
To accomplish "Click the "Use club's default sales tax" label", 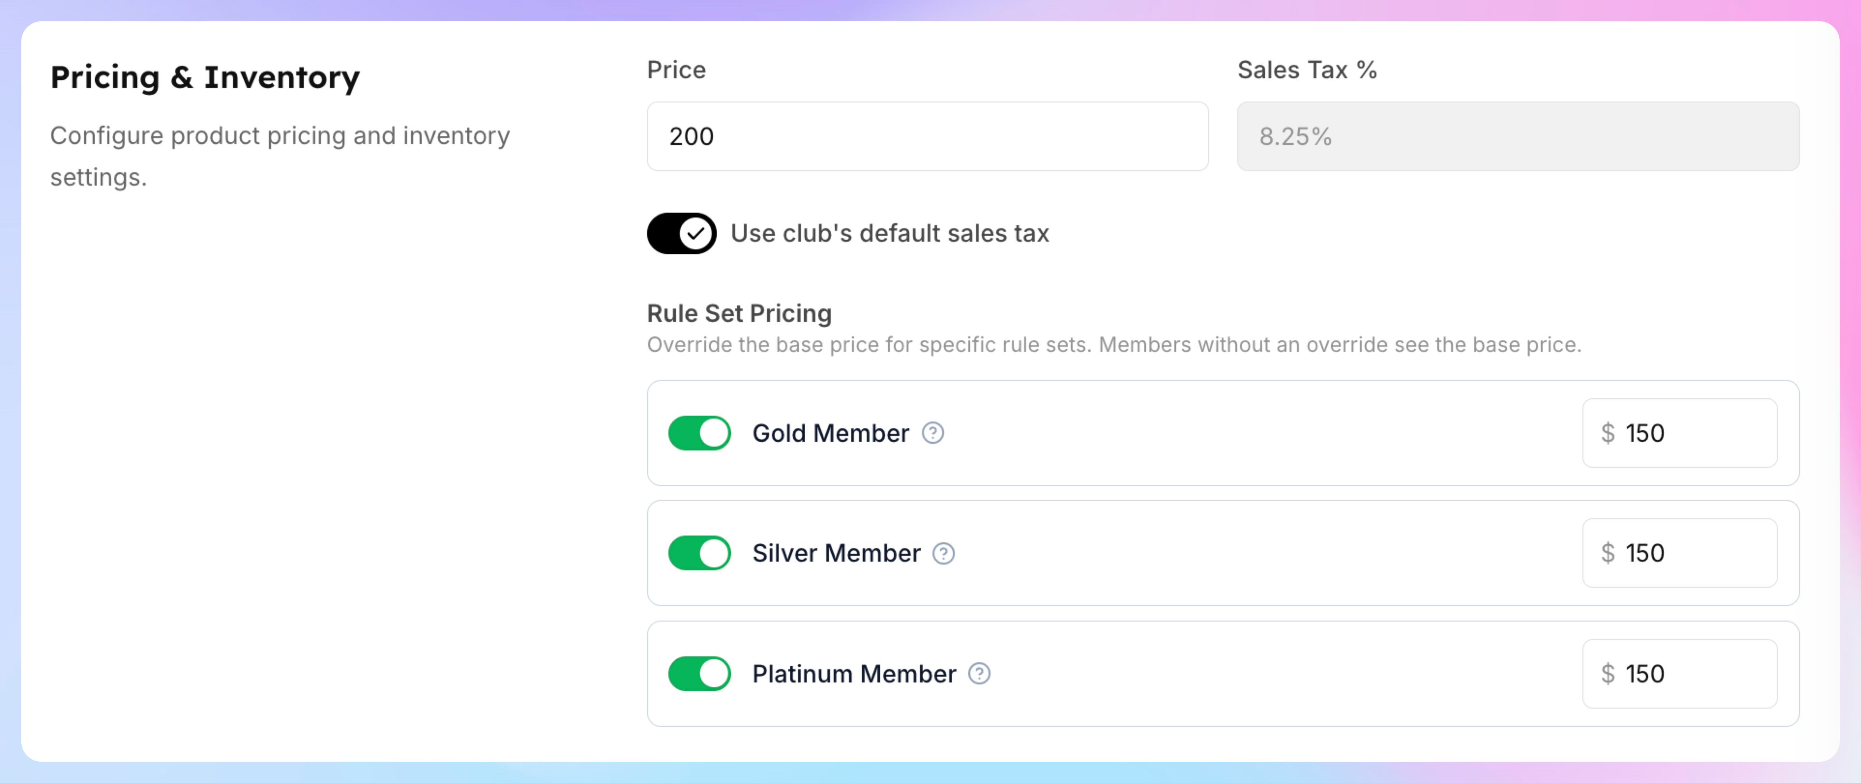I will [890, 233].
